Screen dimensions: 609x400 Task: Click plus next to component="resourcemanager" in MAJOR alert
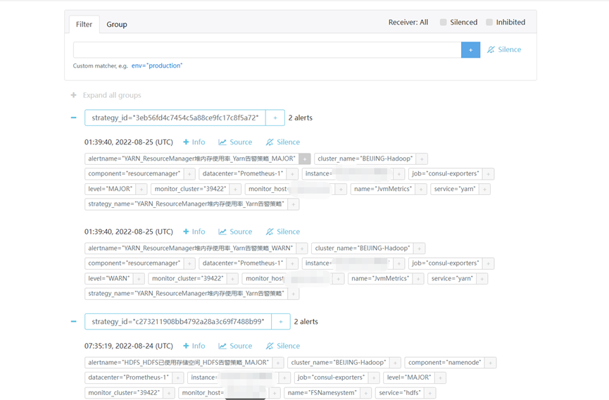[189, 174]
